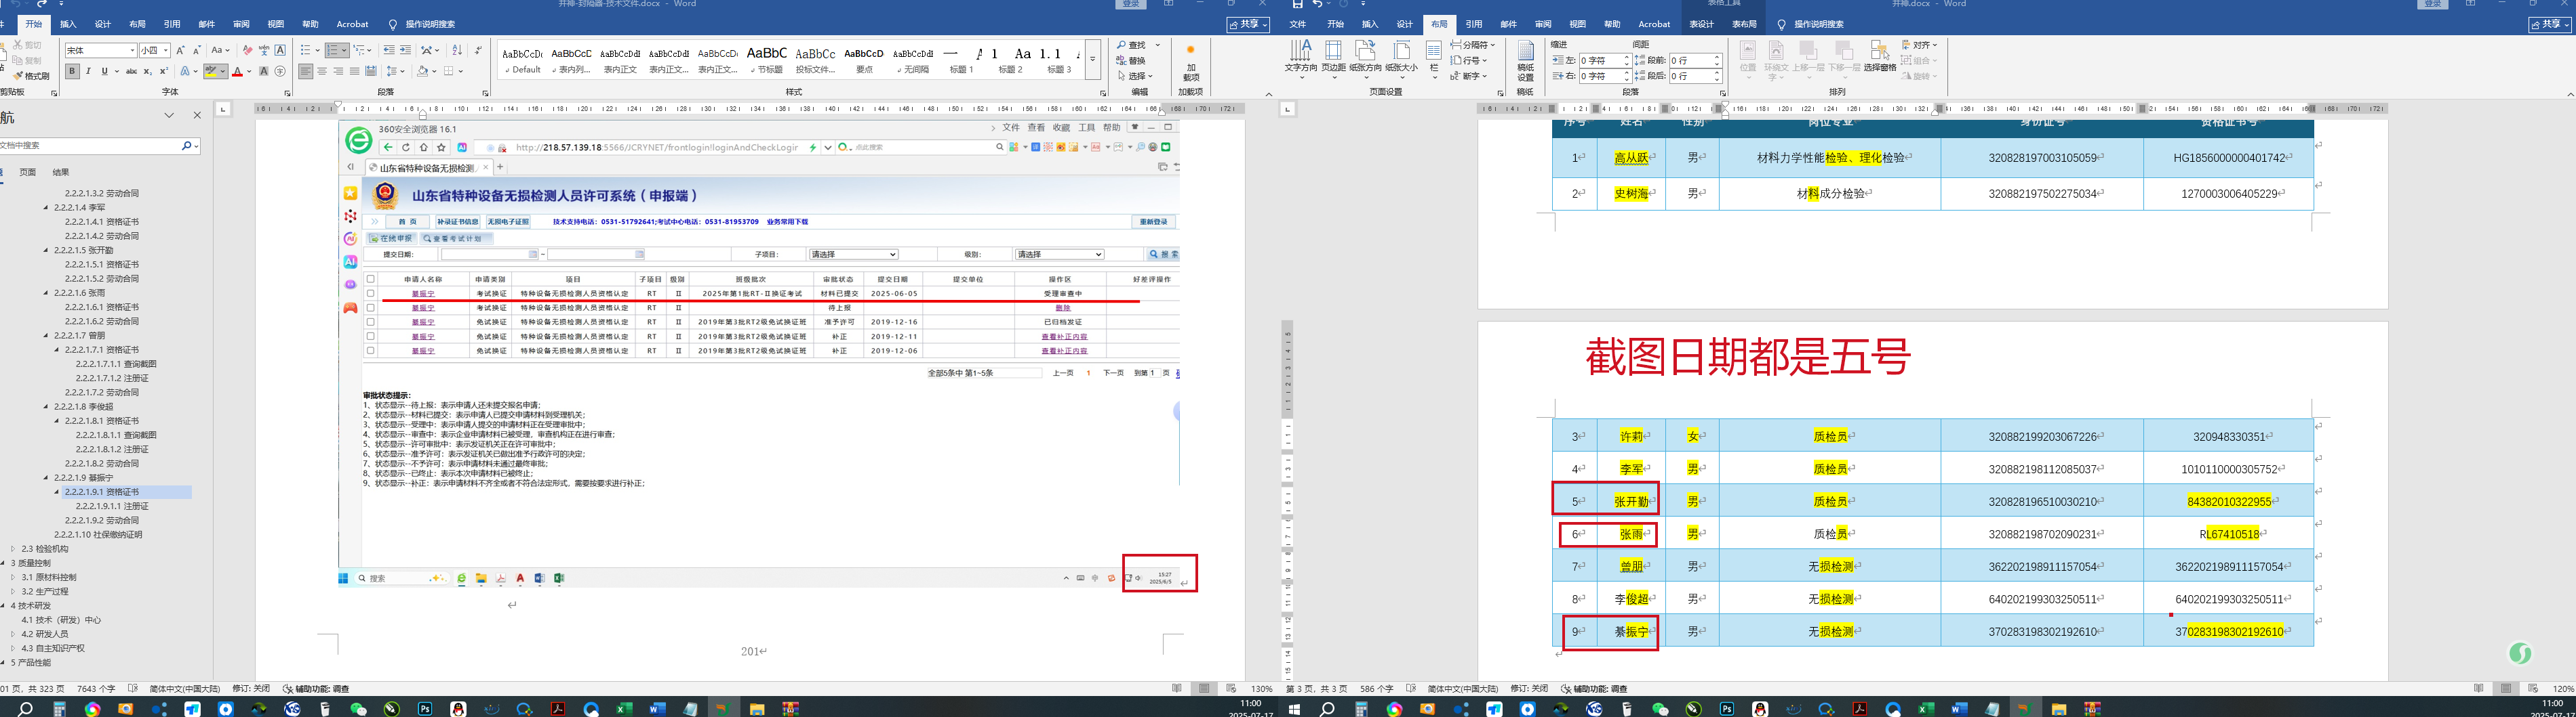Image resolution: width=2576 pixels, height=717 pixels.
Task: Open 稿纸设置 in 开神 window
Action: pyautogui.click(x=1525, y=60)
